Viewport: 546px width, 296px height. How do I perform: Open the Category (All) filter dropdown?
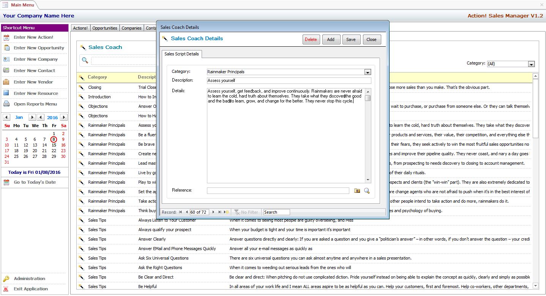point(531,64)
